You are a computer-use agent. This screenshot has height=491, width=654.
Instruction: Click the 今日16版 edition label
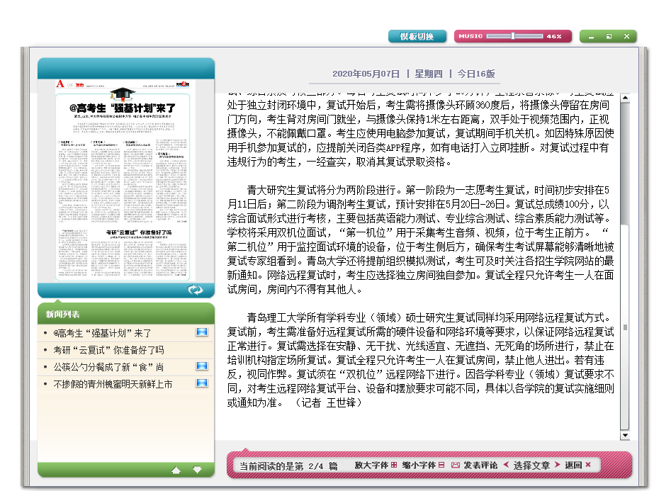(x=475, y=74)
